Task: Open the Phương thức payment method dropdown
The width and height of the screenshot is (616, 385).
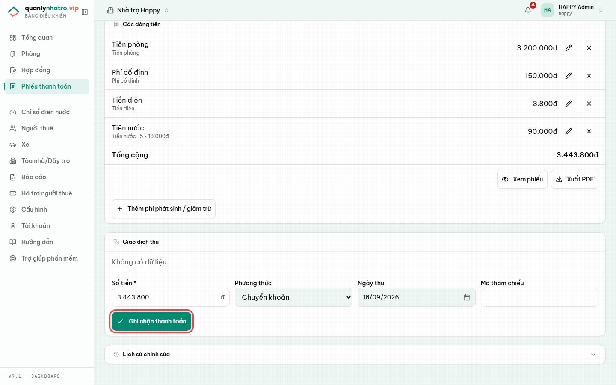Action: (x=293, y=297)
